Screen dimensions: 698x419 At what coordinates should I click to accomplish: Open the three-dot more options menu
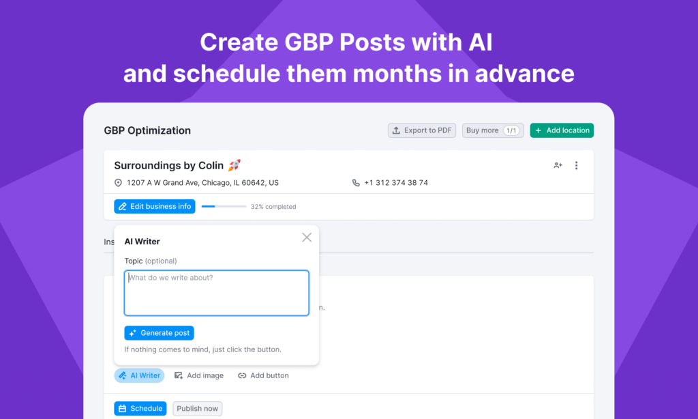point(576,165)
